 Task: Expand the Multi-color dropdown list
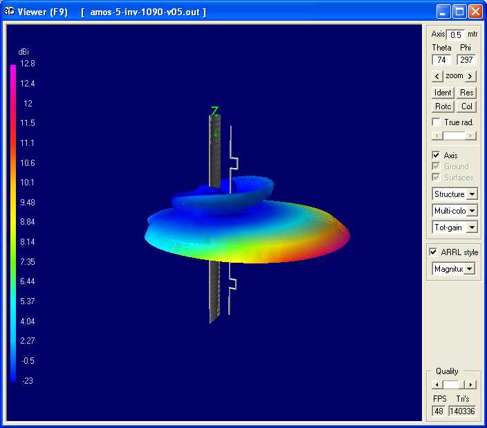(472, 211)
